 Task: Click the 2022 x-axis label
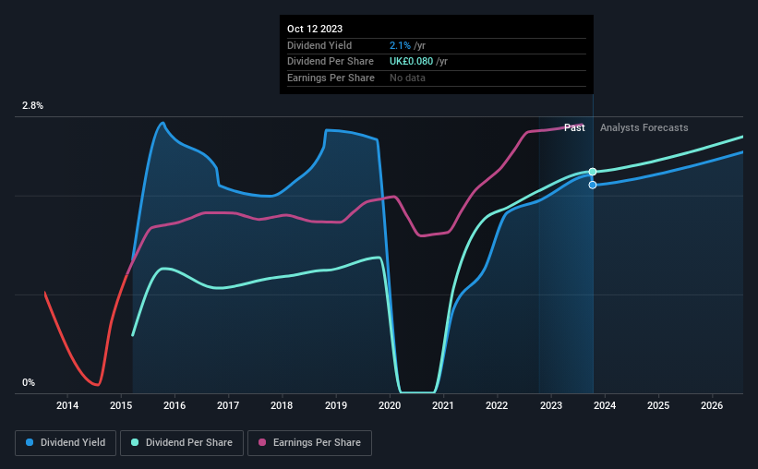pos(497,405)
